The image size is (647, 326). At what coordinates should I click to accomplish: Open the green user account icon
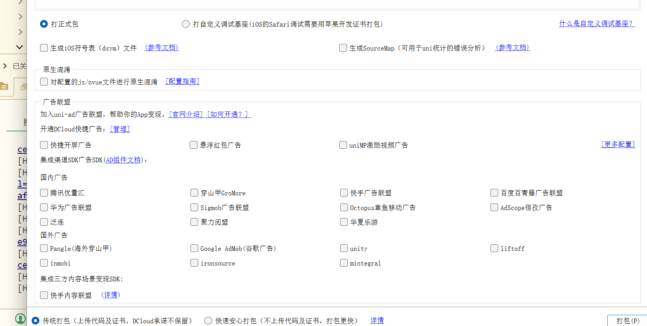click(x=20, y=319)
